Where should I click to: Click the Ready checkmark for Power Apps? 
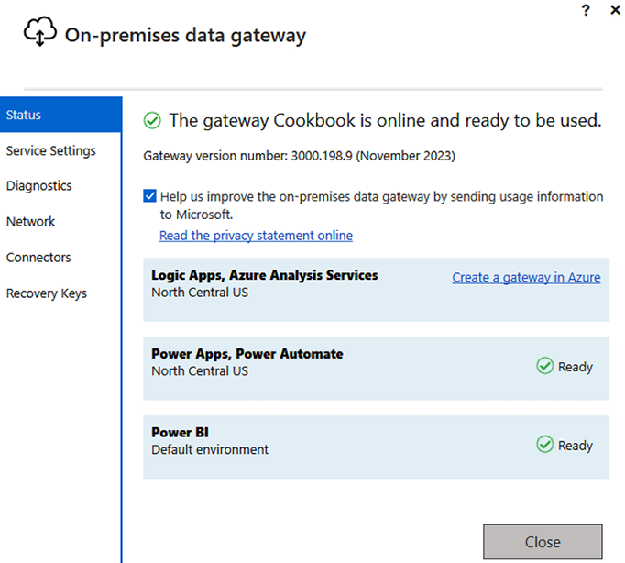point(544,366)
